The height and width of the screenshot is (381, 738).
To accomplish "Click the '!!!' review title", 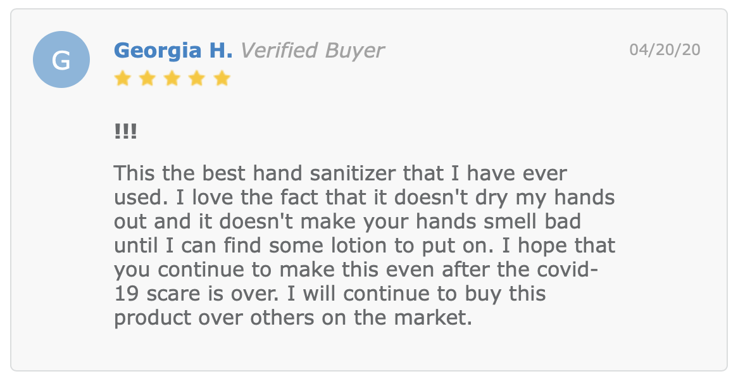I will [125, 131].
